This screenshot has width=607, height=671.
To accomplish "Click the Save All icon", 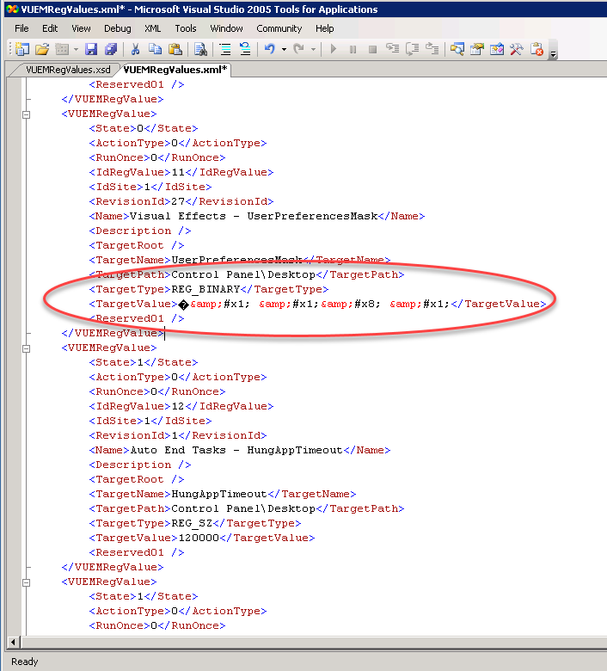I will (110, 50).
